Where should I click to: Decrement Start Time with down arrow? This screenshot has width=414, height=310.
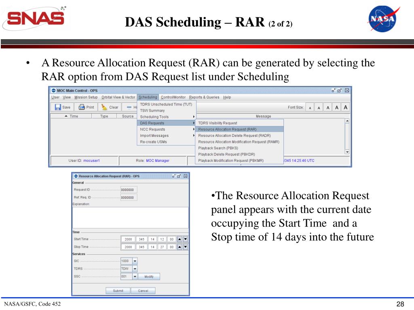[x=186, y=239]
